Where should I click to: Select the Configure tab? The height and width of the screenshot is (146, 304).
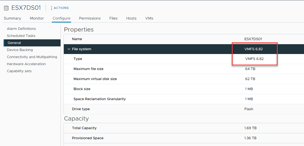[61, 18]
